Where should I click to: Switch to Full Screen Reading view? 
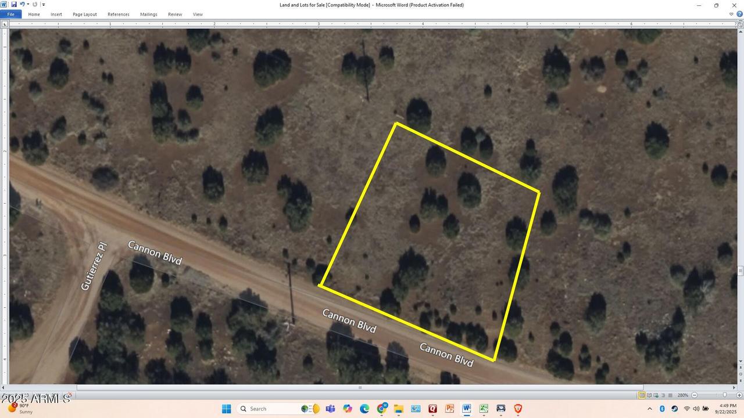[x=649, y=395]
